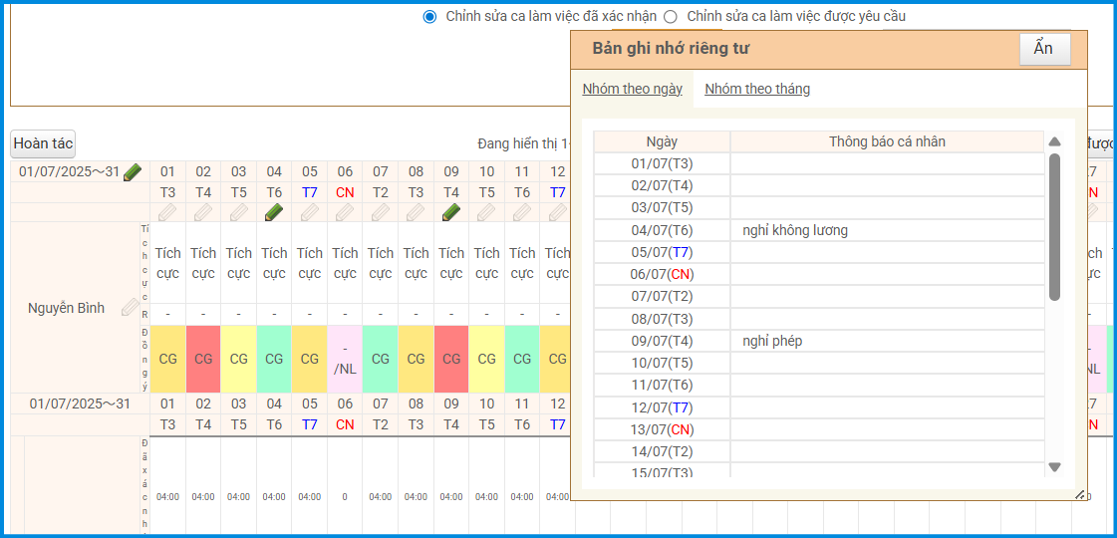Click the green pencil icon under day 04
Image resolution: width=1117 pixels, height=538 pixels.
click(x=274, y=212)
